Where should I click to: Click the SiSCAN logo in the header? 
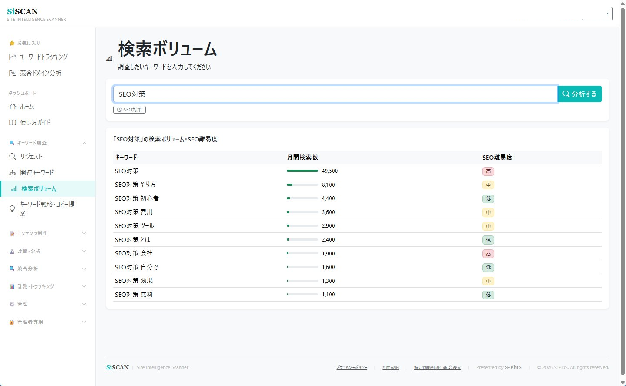tap(23, 11)
